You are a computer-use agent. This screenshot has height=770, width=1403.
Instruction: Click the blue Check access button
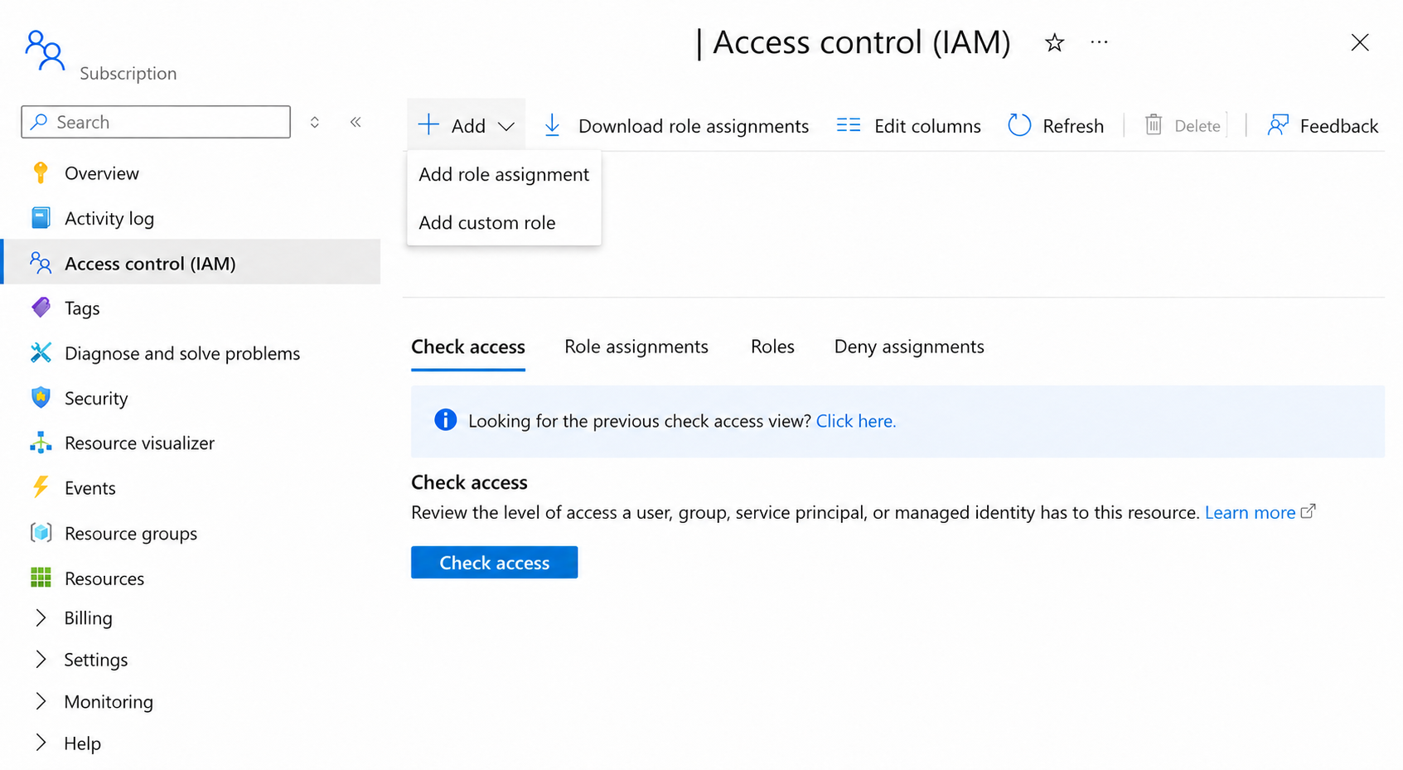coord(494,562)
